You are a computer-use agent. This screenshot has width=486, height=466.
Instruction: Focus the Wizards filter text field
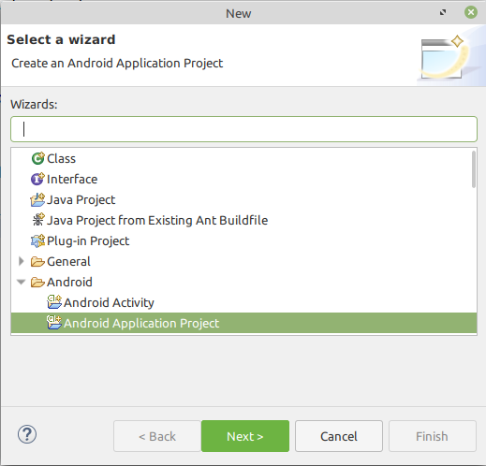pos(243,129)
